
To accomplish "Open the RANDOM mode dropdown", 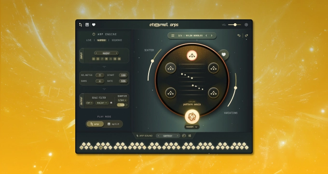I will [x=192, y=127].
